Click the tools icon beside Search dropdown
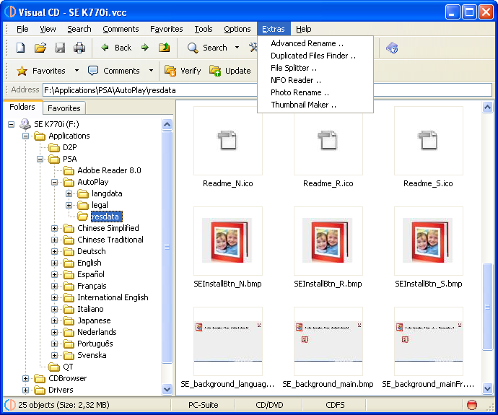 pyautogui.click(x=253, y=48)
